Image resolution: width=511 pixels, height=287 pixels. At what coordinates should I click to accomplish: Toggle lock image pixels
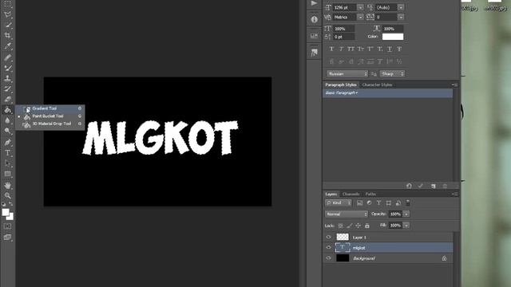(350, 225)
